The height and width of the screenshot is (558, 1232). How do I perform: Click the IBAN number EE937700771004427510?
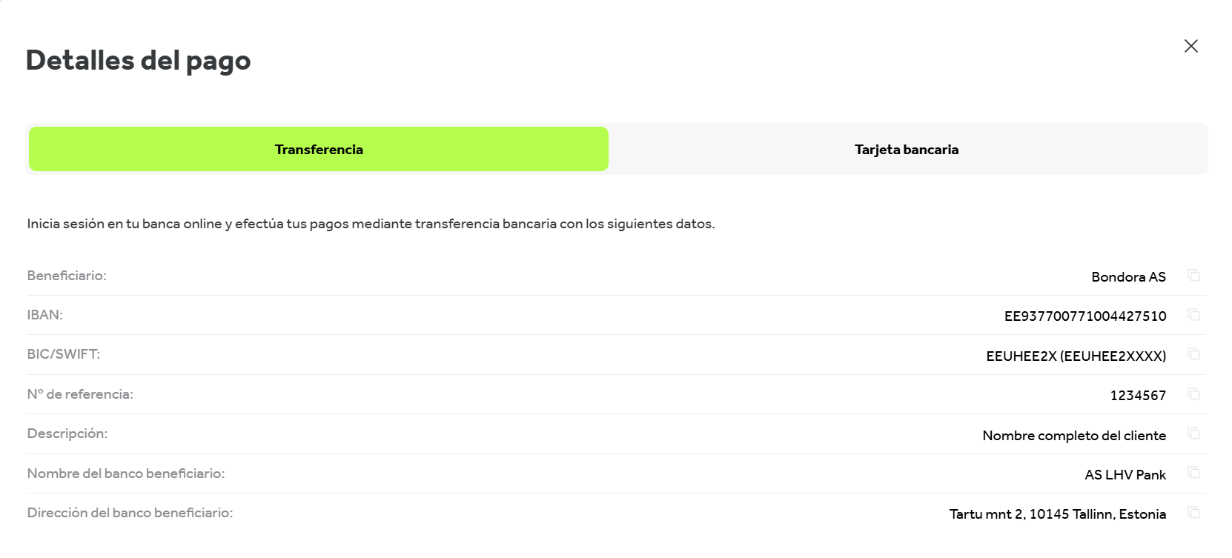(1084, 316)
